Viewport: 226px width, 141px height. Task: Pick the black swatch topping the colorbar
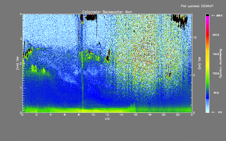click(x=207, y=15)
